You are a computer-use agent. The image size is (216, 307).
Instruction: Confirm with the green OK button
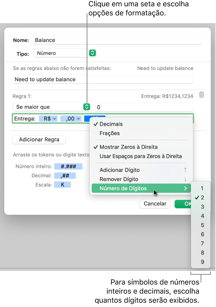(183, 204)
